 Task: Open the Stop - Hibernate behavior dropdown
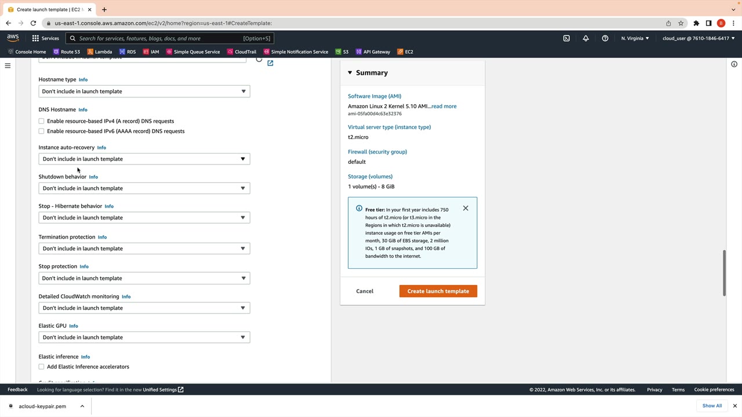tap(144, 218)
